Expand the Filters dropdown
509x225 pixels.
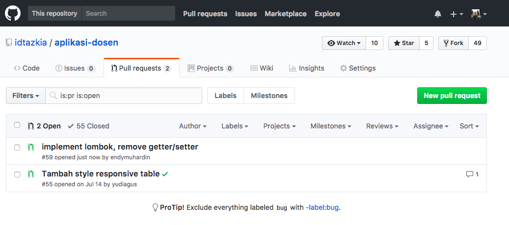(x=26, y=96)
